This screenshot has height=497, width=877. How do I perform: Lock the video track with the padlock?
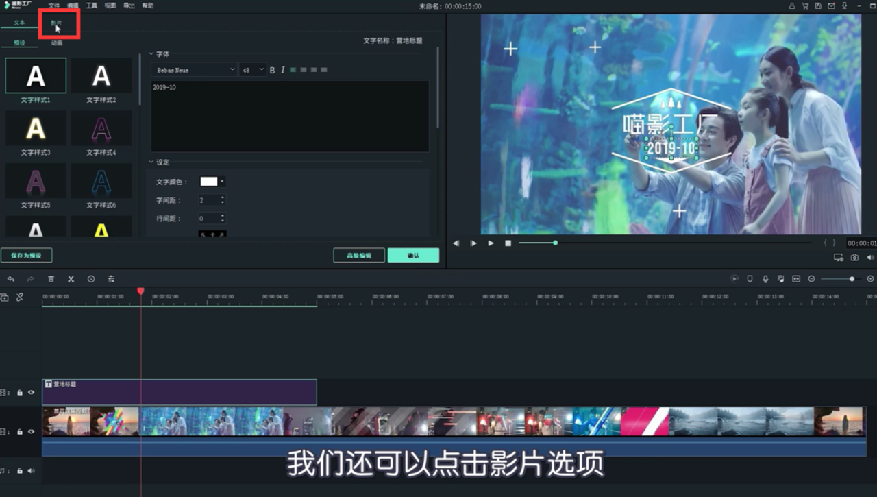tap(20, 431)
